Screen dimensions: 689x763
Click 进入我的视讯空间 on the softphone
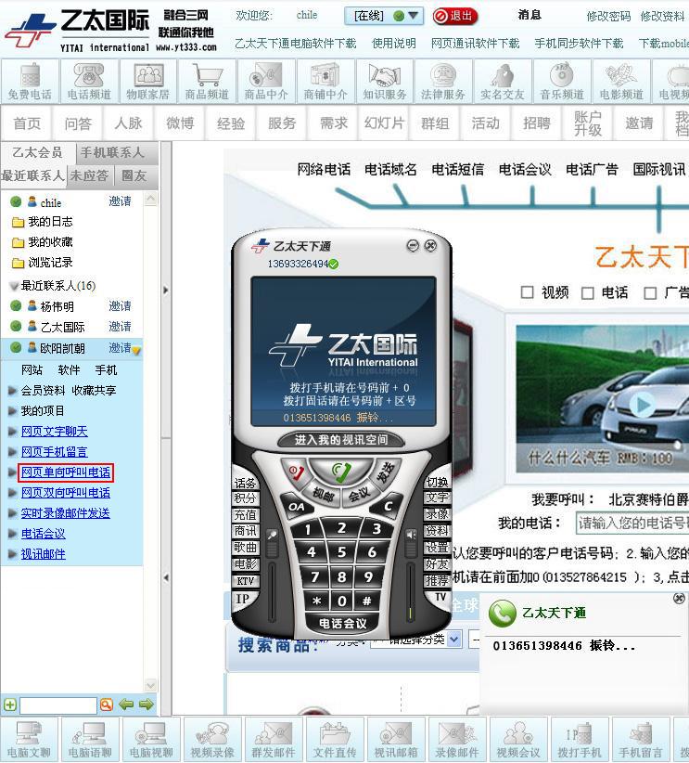tap(341, 440)
